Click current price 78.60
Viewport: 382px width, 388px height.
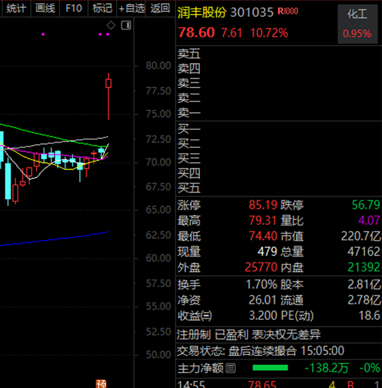point(196,32)
